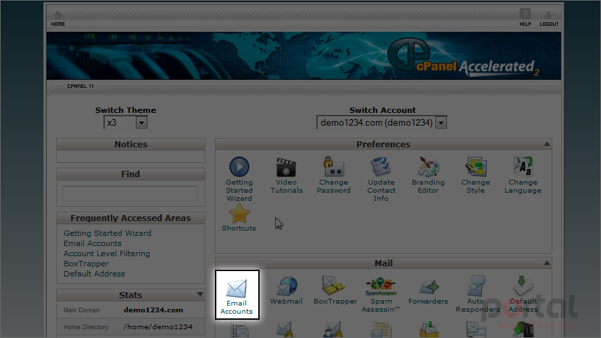This screenshot has height=338, width=601.
Task: Launch the Branding Editor
Action: (x=428, y=176)
